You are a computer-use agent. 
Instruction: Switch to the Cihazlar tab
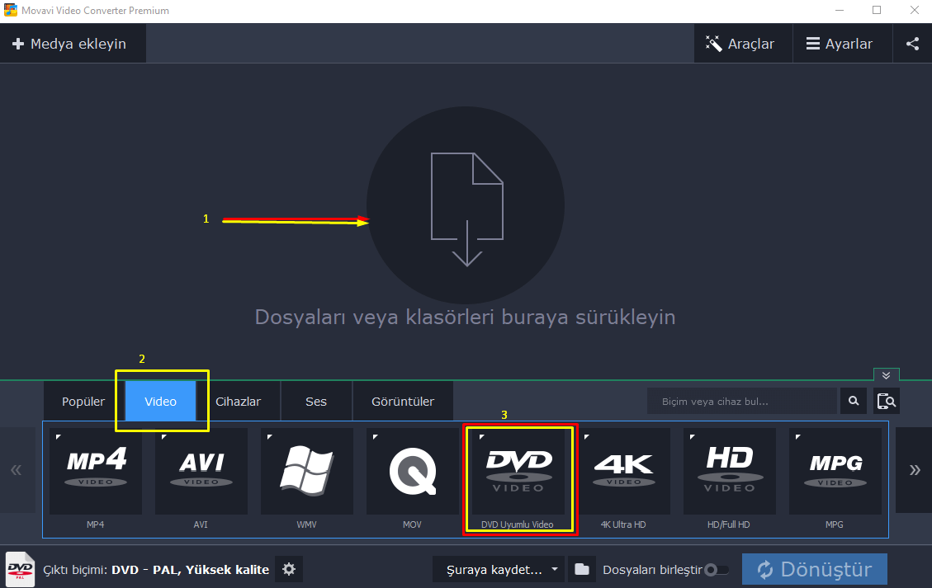tap(238, 402)
